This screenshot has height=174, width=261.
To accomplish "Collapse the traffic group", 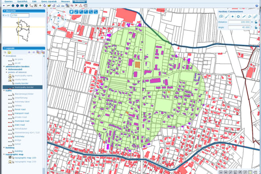I will pos(4,91).
